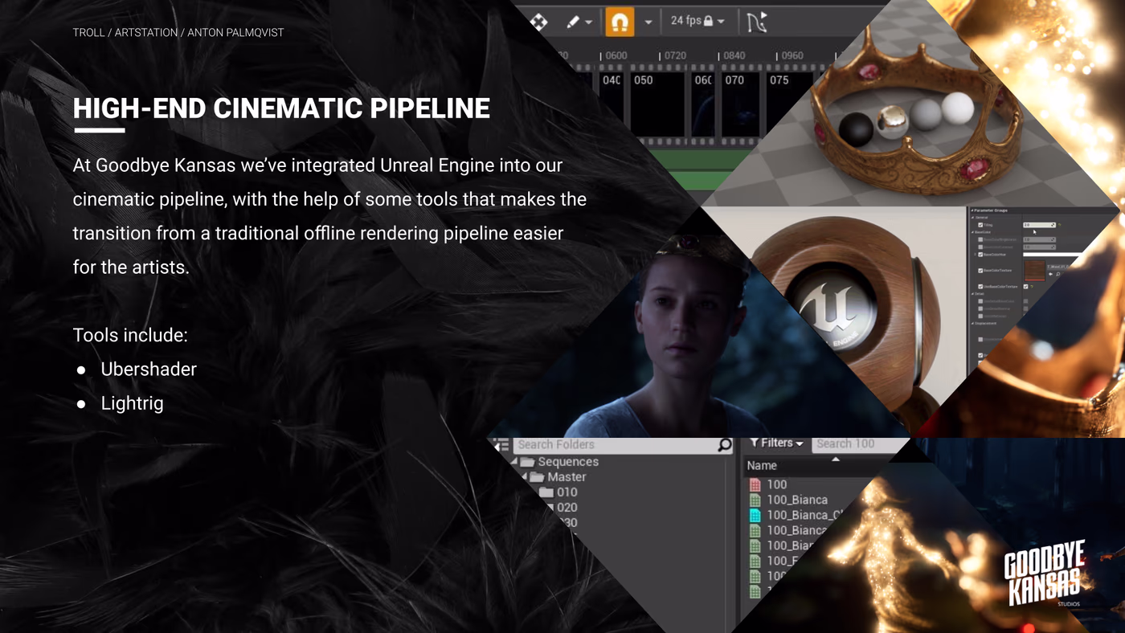Screen dimensions: 1125x633
Task: Select the asset named 100
Action: click(x=777, y=484)
